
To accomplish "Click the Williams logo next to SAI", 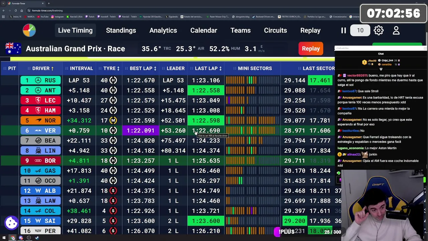I will pyautogui.click(x=38, y=221).
